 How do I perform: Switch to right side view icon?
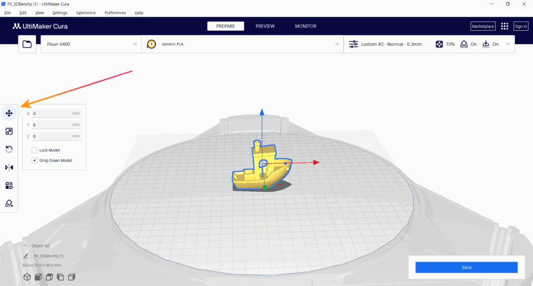[x=71, y=277]
